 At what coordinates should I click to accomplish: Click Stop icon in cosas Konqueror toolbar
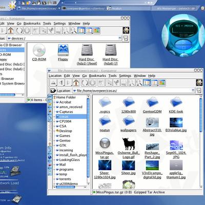92,83
